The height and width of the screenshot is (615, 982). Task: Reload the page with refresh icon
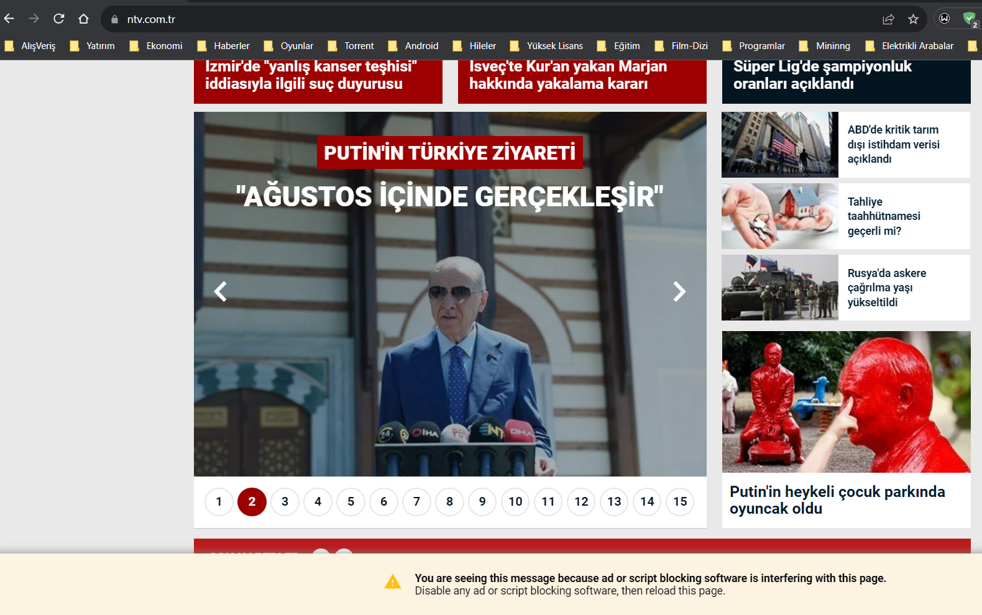click(59, 19)
